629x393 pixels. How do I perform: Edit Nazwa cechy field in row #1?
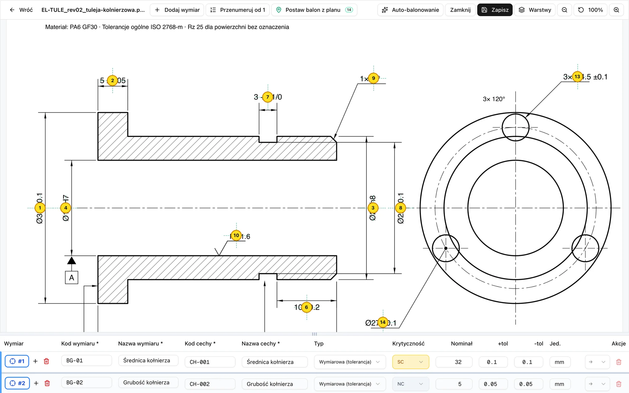[275, 362]
